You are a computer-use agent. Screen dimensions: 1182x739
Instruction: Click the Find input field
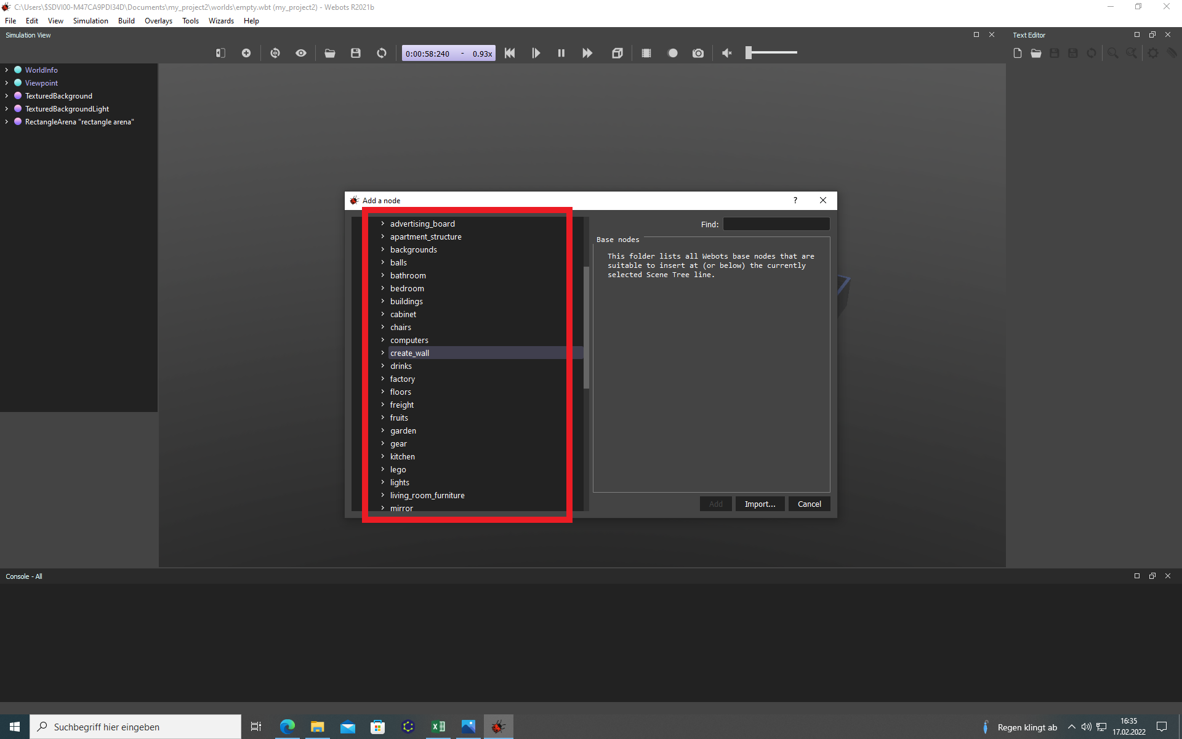[776, 224]
